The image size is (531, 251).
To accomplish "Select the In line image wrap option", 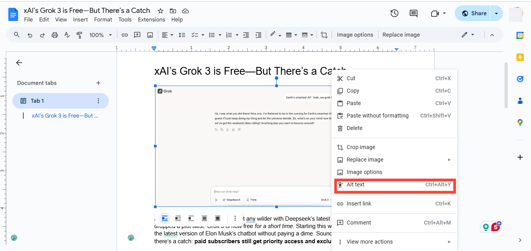I will pos(165,218).
